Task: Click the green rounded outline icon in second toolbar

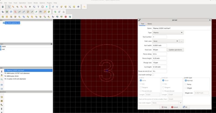Action: point(49,12)
